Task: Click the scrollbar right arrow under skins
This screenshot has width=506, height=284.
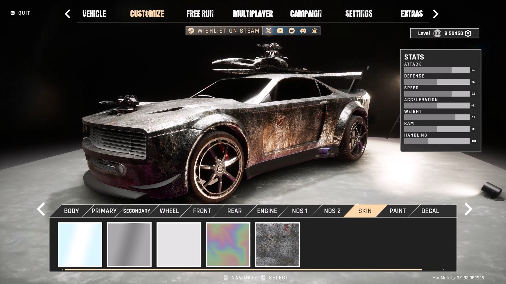Action: pyautogui.click(x=443, y=270)
